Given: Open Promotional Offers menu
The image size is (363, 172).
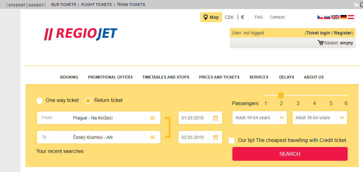Looking at the screenshot, I should point(110,77).
